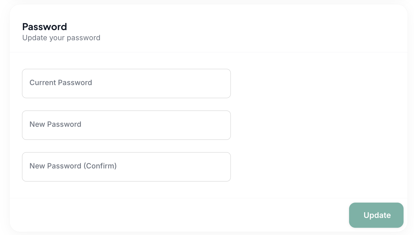Click the "New Password (Confirm)" placeholder text
Screen dimensions: 414x235
(x=73, y=166)
